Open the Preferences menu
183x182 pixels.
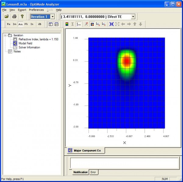coord(36,10)
